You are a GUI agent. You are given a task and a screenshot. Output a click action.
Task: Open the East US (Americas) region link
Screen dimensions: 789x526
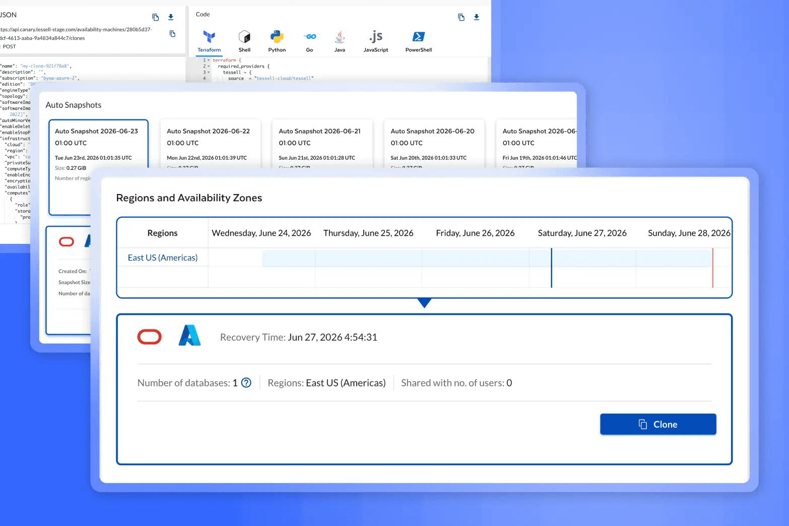tap(163, 257)
